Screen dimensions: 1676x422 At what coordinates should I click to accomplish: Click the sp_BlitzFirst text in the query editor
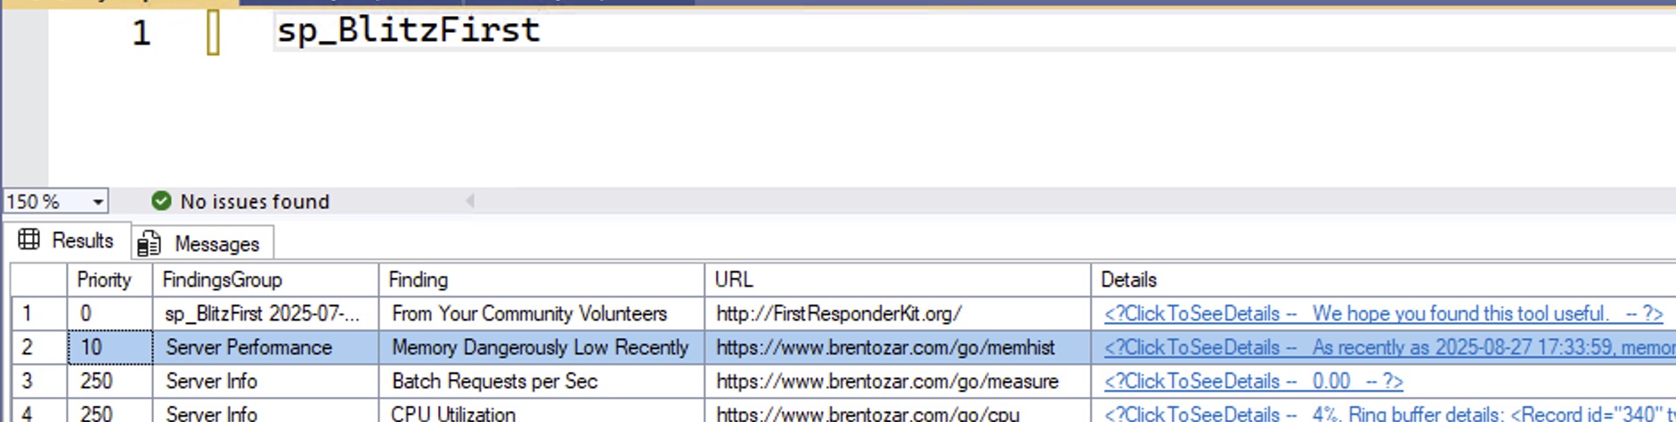(408, 30)
